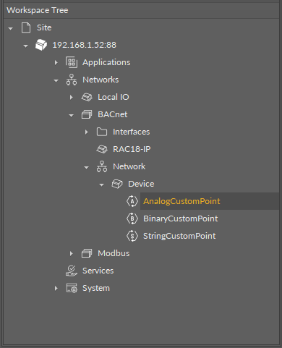
Task: Collapse the Networks node arrow
Action: click(56, 80)
